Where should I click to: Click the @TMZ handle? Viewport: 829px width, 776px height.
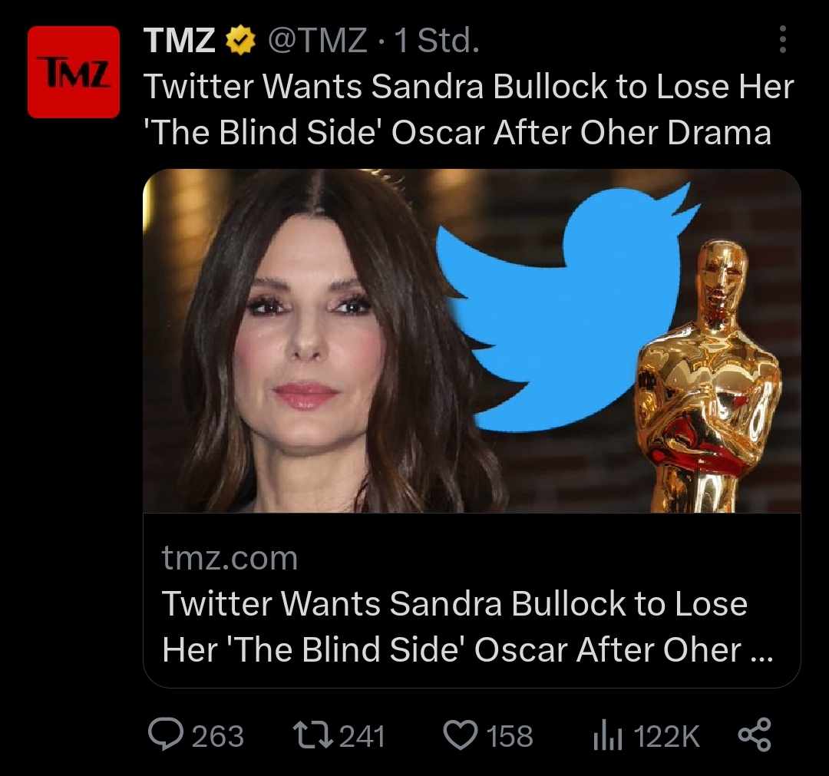coord(316,40)
